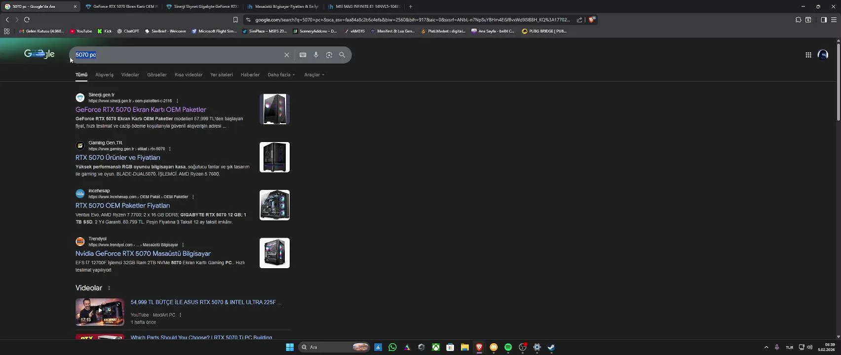
Task: Search by image using the camera icon
Action: click(329, 55)
